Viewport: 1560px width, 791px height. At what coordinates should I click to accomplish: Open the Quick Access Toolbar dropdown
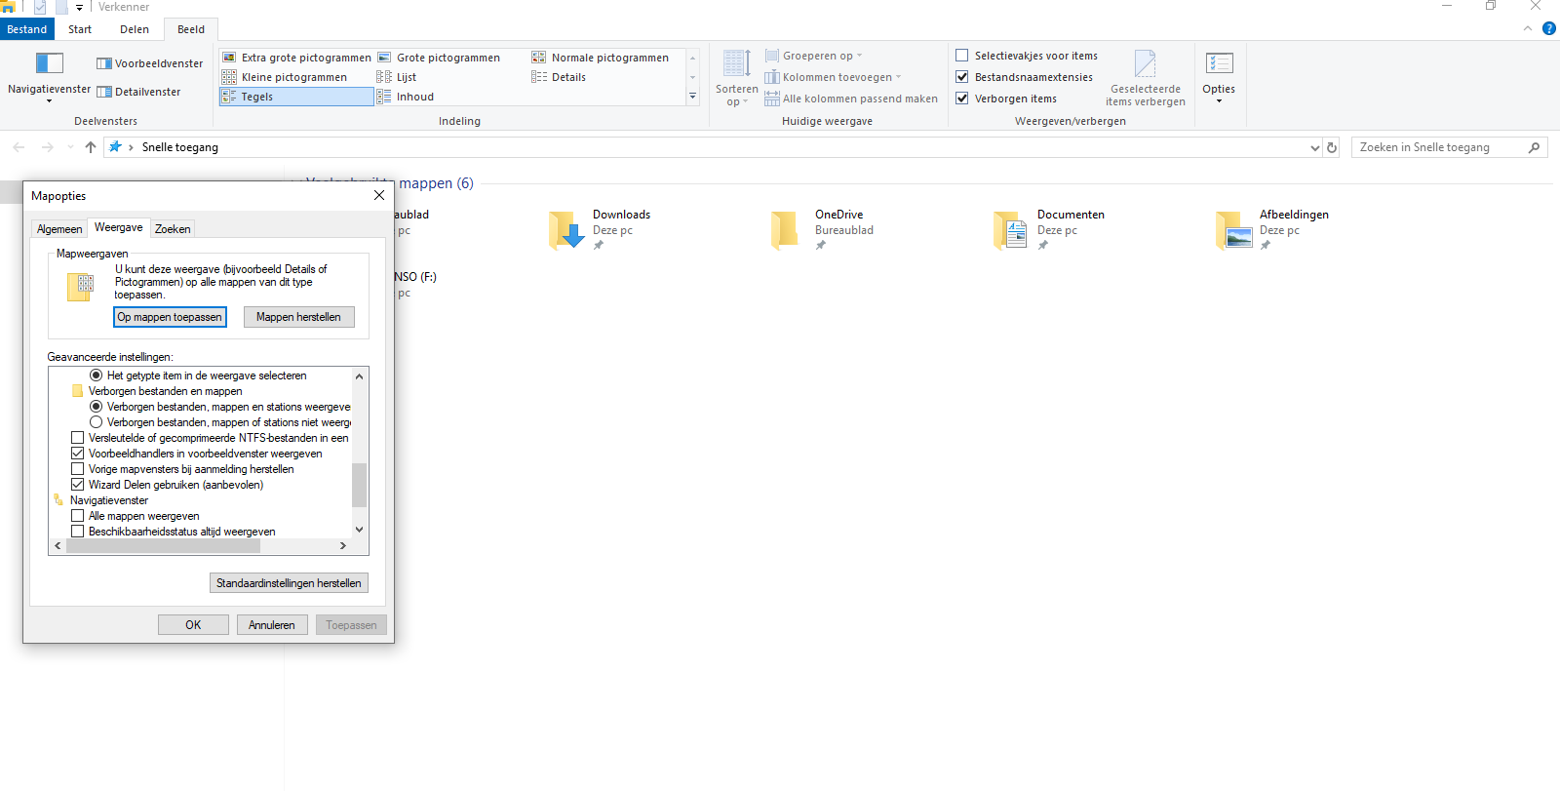(x=80, y=8)
